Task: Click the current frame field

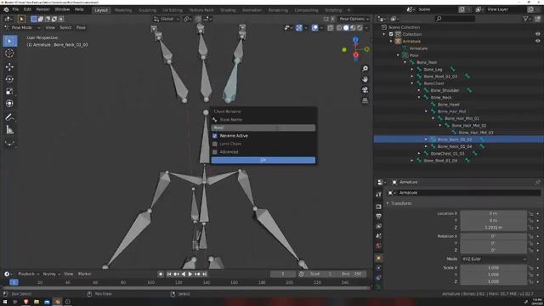Action: click(x=283, y=274)
